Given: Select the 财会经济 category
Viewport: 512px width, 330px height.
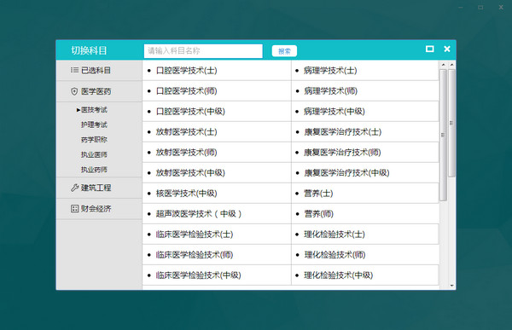Looking at the screenshot, I should (99, 209).
